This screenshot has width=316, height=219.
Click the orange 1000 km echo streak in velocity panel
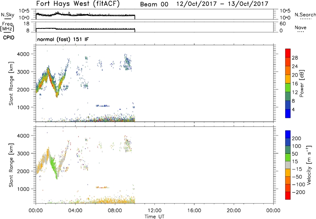(x=102, y=187)
